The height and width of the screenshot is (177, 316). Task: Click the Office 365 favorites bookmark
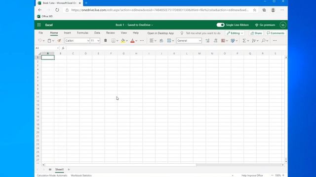point(45,16)
